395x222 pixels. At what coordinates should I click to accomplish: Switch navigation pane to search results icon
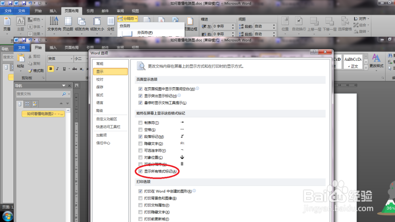35,104
